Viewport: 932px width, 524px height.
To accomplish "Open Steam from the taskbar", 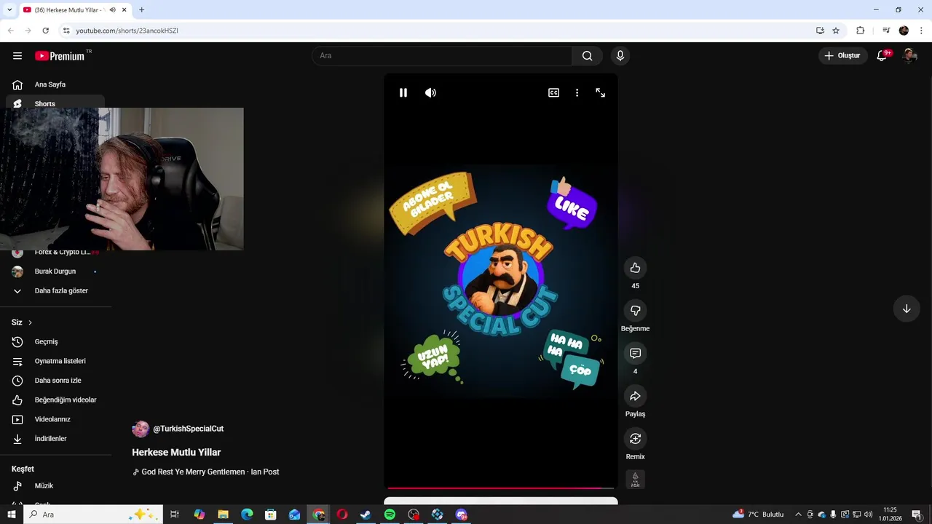I will [366, 515].
